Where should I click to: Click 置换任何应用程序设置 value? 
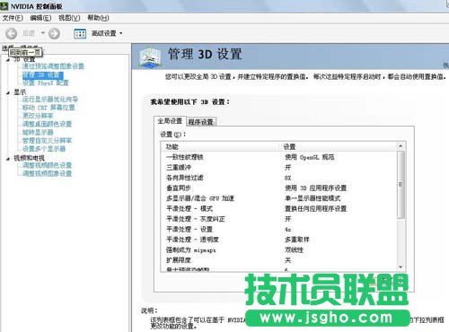tap(315, 209)
